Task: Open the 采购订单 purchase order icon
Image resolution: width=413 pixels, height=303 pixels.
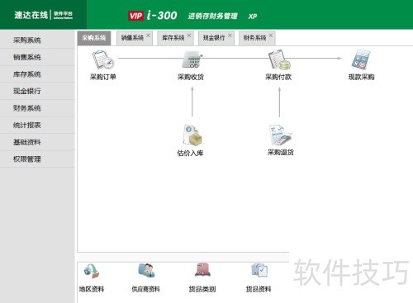Action: [x=102, y=59]
